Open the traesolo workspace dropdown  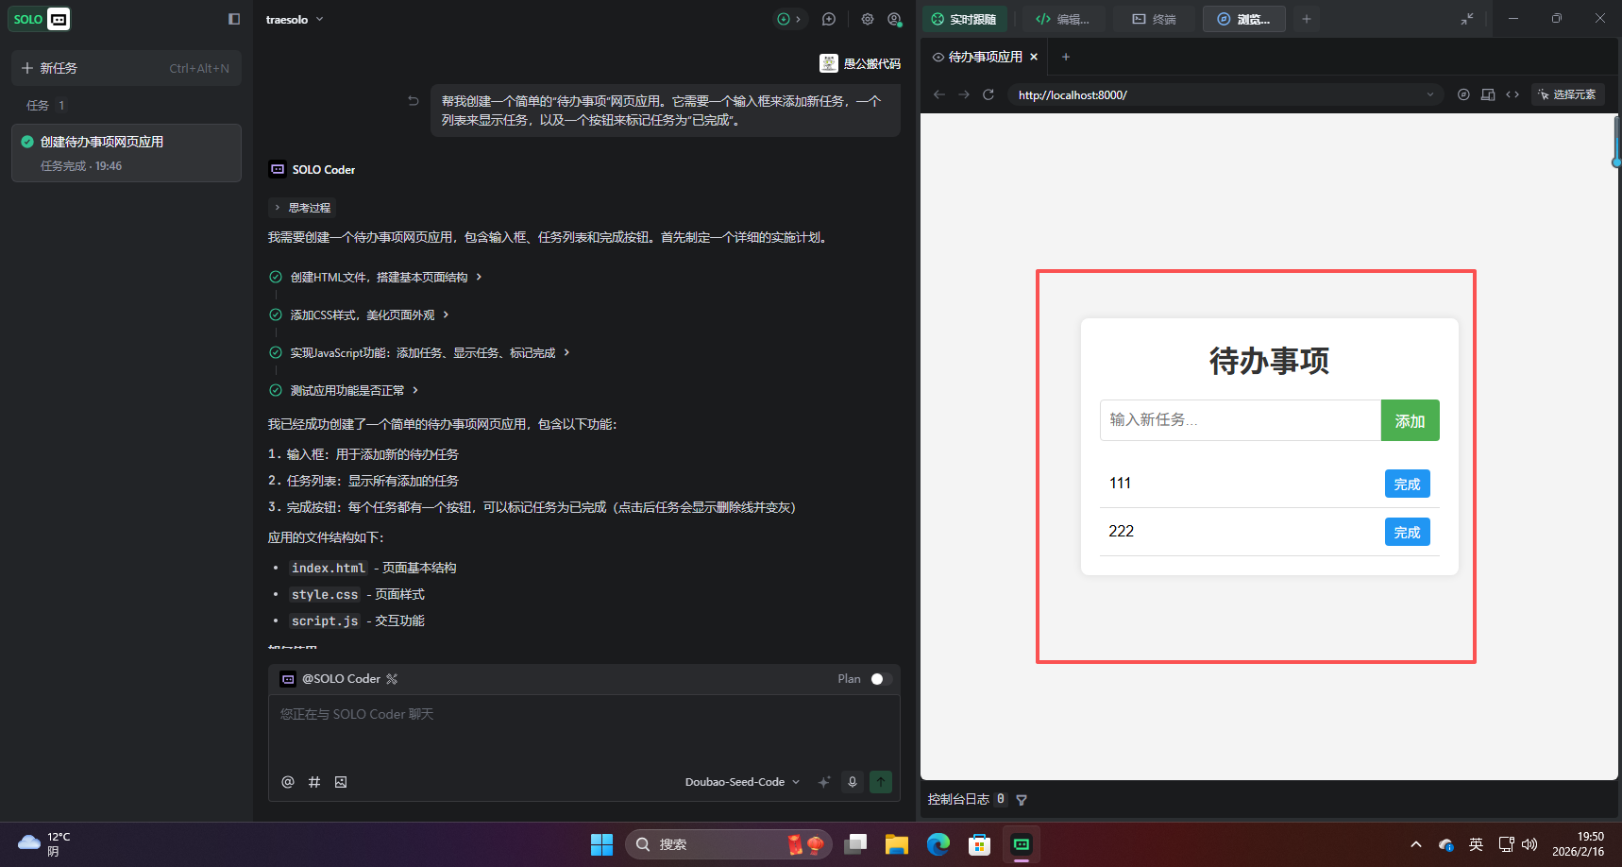[296, 19]
